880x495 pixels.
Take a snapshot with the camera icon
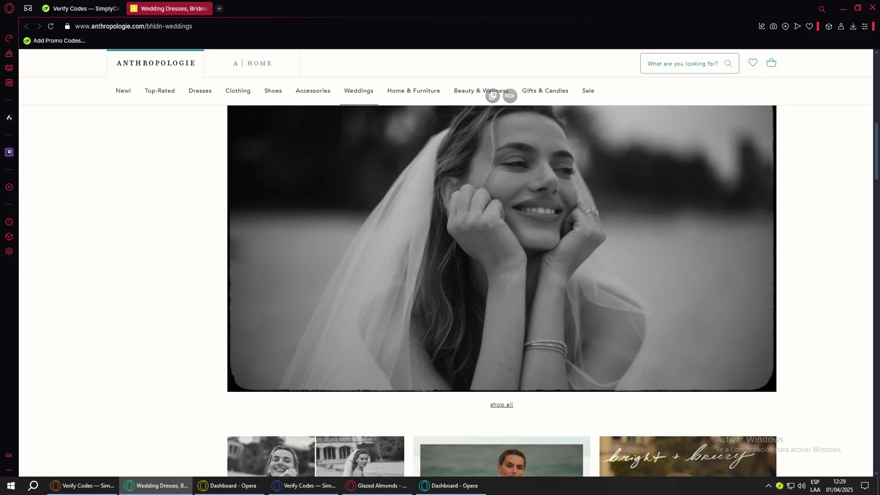point(773,26)
